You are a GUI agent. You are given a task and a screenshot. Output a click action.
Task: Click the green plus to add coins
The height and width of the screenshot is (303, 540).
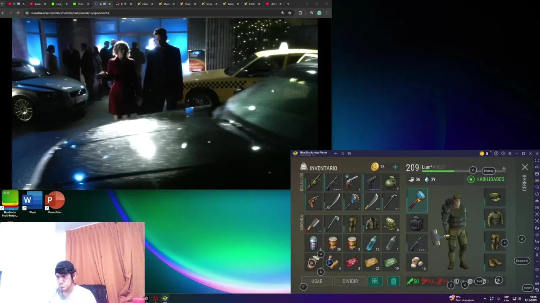(x=395, y=167)
